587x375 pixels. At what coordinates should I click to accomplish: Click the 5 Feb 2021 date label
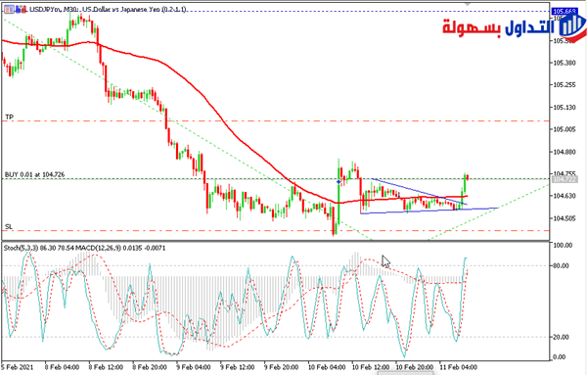[x=18, y=367]
